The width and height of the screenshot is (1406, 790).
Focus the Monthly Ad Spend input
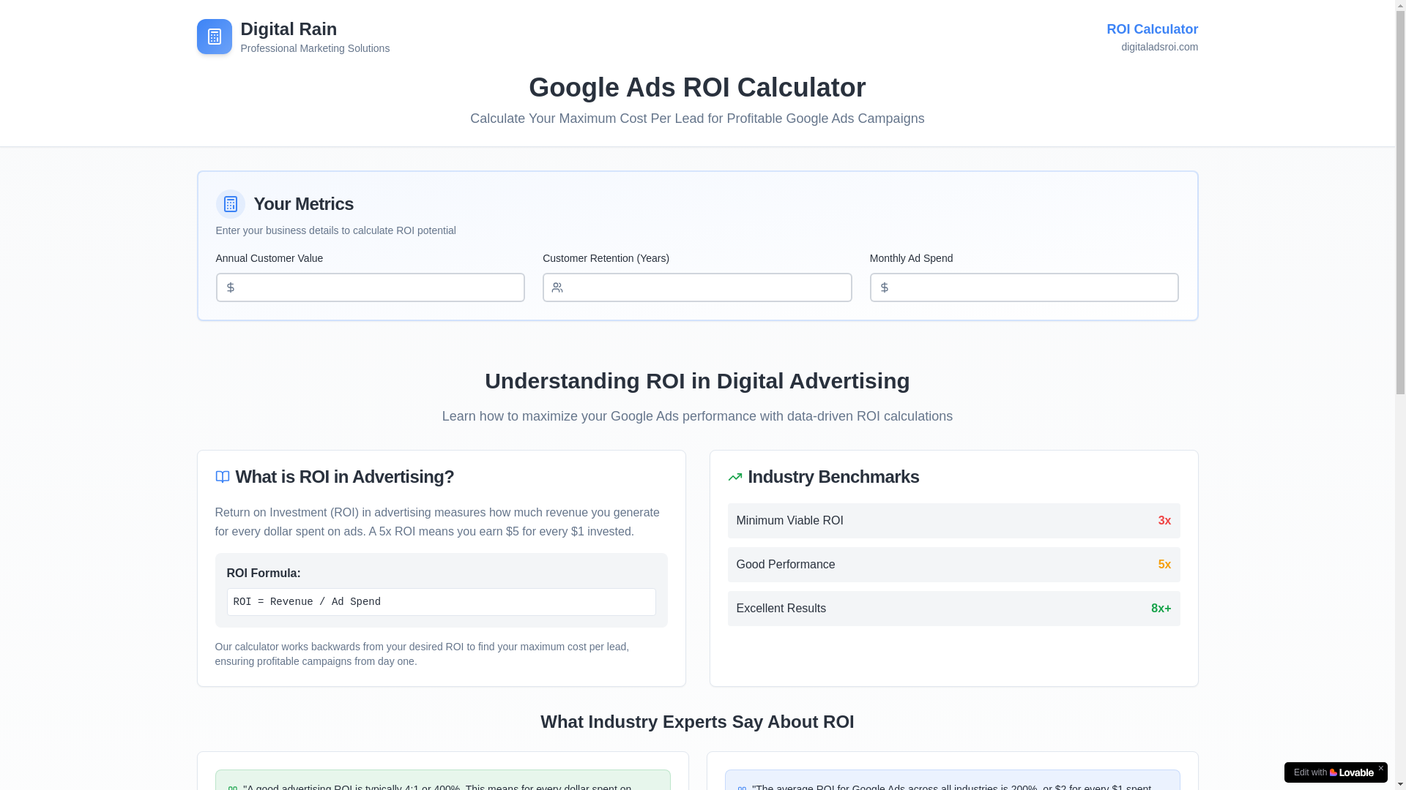coord(1024,287)
